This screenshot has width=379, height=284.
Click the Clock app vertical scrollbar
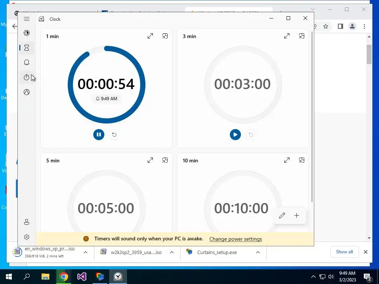pos(312,117)
